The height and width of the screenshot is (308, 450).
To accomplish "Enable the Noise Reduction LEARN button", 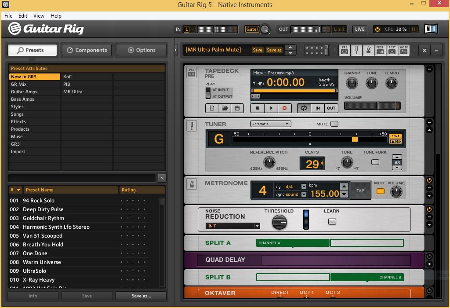I will tap(332, 221).
